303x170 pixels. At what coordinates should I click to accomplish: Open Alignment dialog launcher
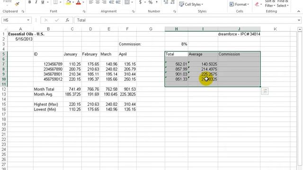(133, 11)
